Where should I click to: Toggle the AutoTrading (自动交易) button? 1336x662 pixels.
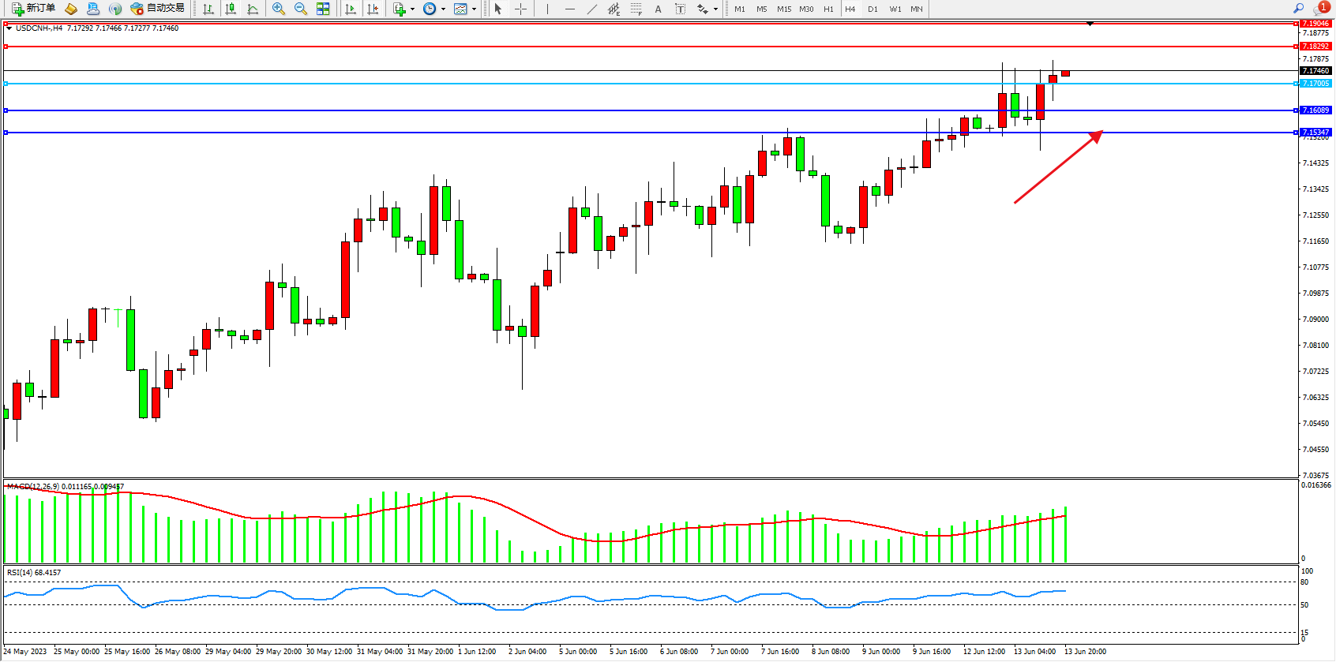click(x=158, y=9)
